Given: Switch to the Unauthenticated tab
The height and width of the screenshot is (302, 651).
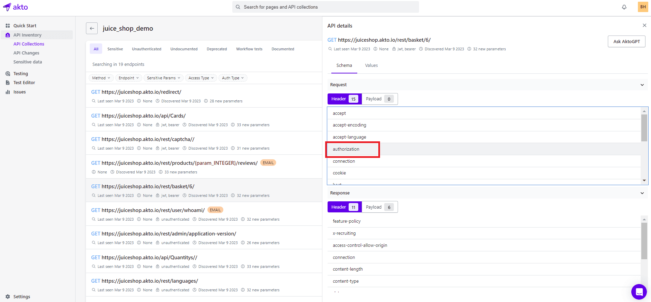Looking at the screenshot, I should pos(146,49).
